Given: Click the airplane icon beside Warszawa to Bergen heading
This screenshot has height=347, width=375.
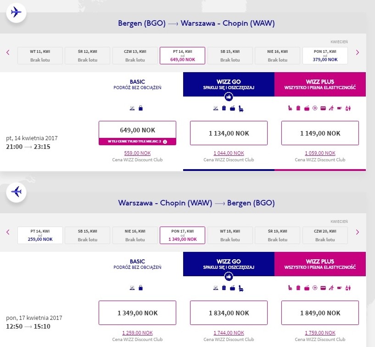Looking at the screenshot, I should [x=16, y=192].
